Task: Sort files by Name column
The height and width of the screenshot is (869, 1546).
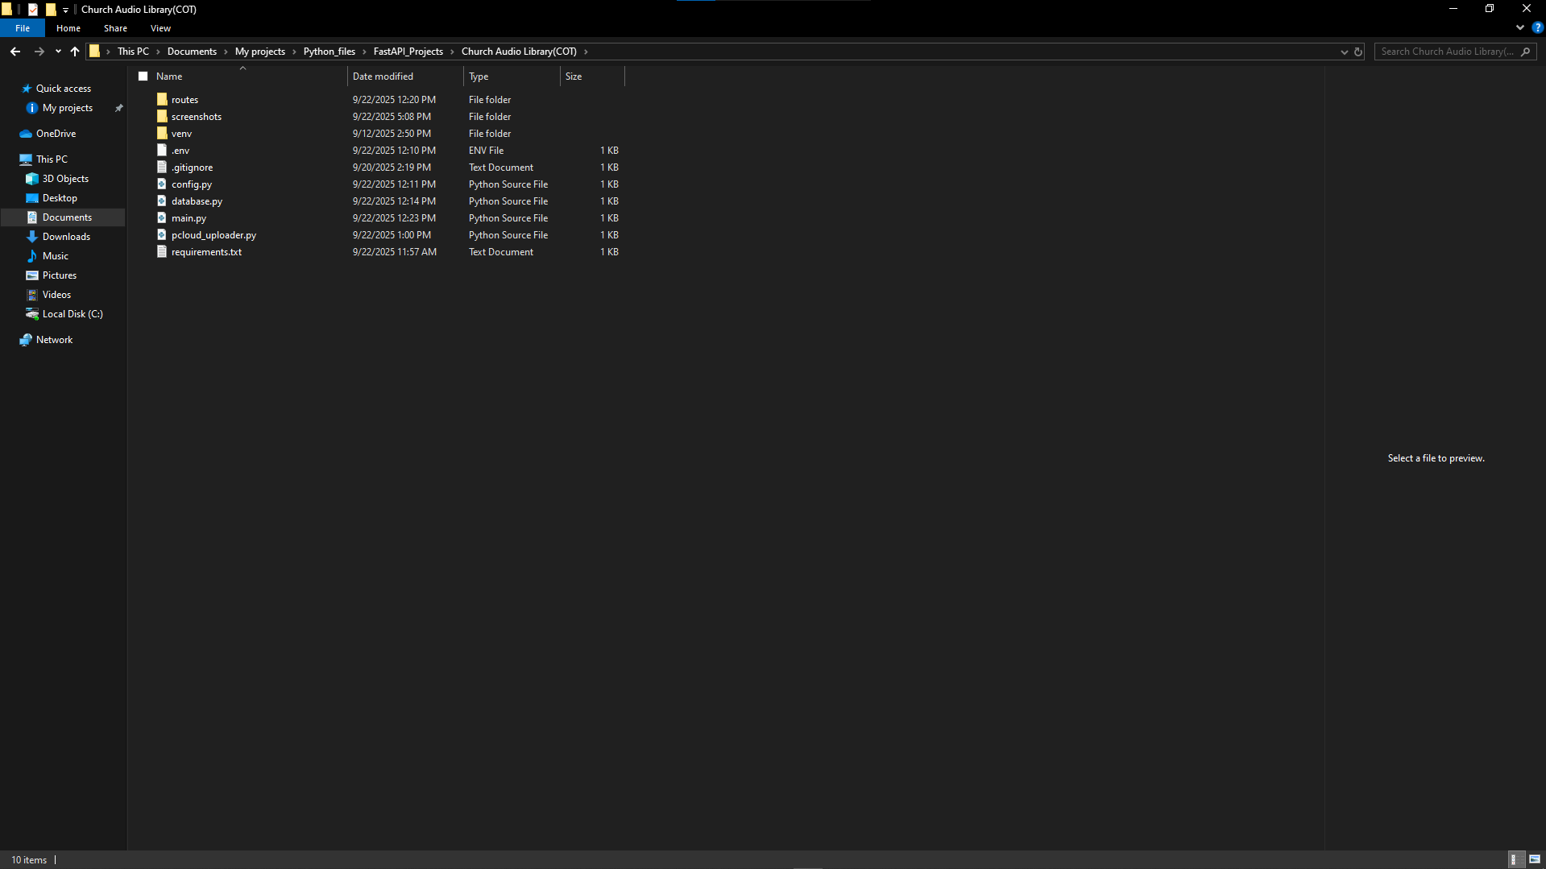Action: point(169,77)
